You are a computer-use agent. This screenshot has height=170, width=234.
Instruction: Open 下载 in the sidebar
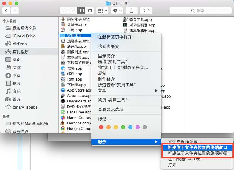click(29, 76)
